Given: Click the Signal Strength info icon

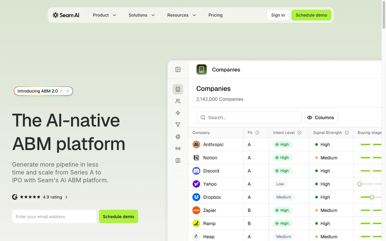Looking at the screenshot, I should coord(347,133).
